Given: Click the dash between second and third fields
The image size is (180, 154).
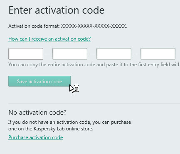Looking at the screenshot, I should coord(92,54).
